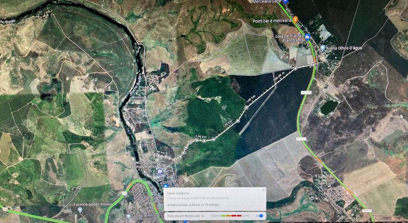Image resolution: width=408 pixels, height=223 pixels.
Task: Click the 2,00 km route waypoint
Action: click(197, 140)
